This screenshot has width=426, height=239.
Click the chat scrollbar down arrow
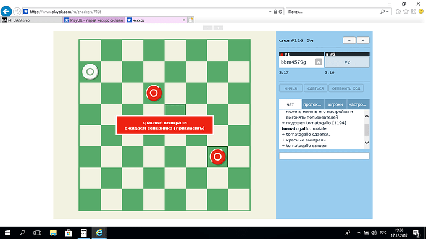[x=367, y=143]
